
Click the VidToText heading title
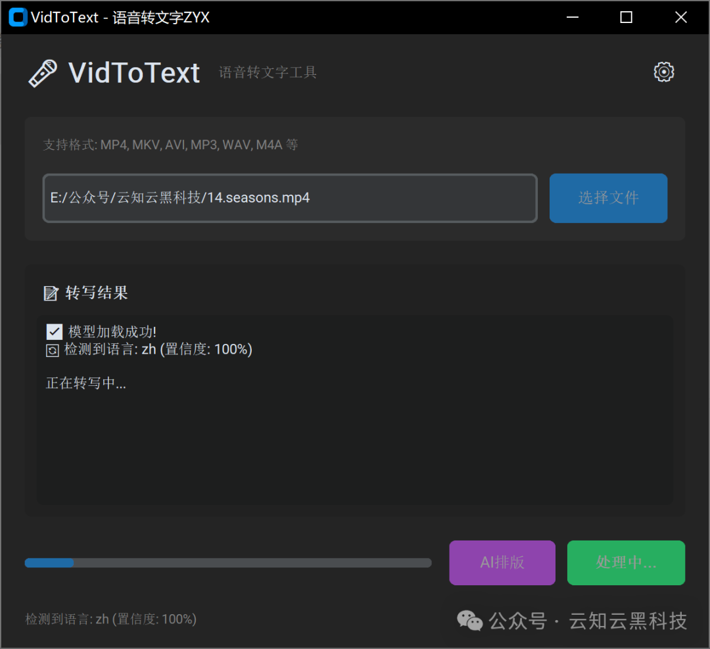pos(134,73)
